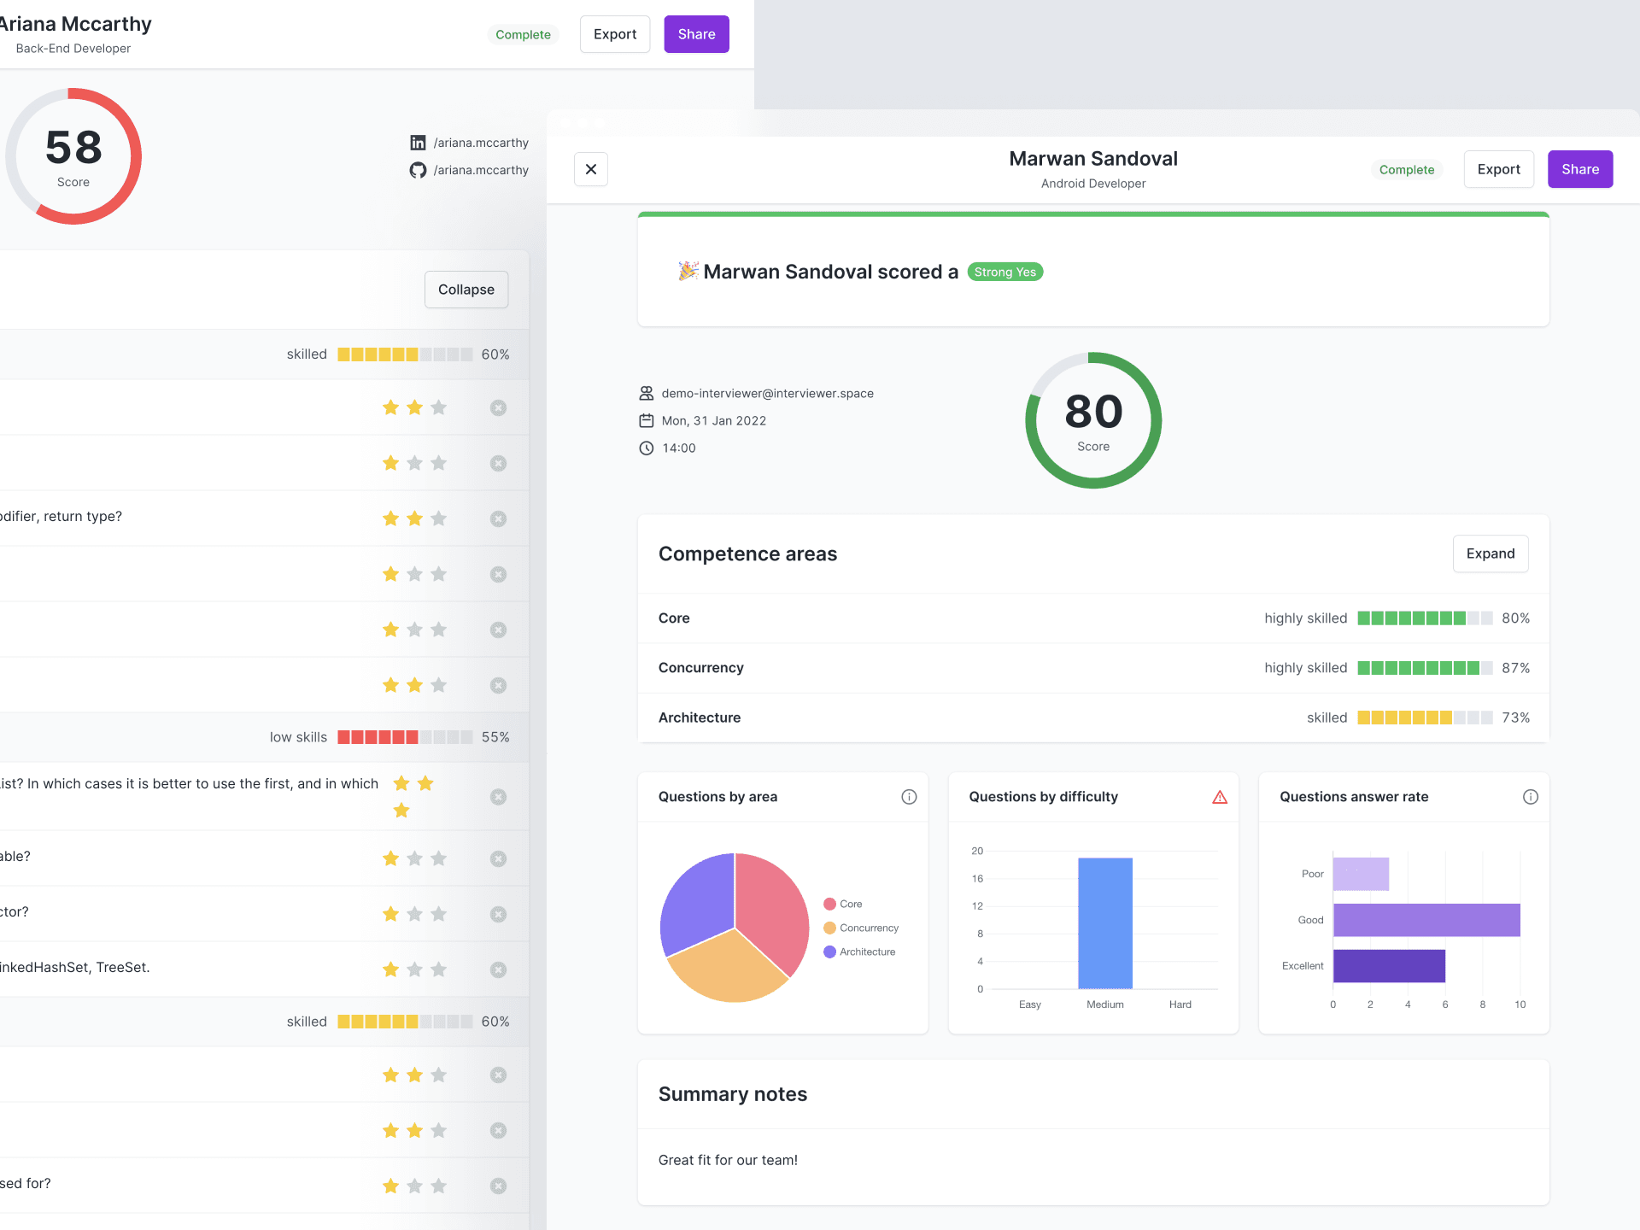Screen dimensions: 1640x1230
Task: Click warning triangle on Questions by difficulty
Action: 1220,797
